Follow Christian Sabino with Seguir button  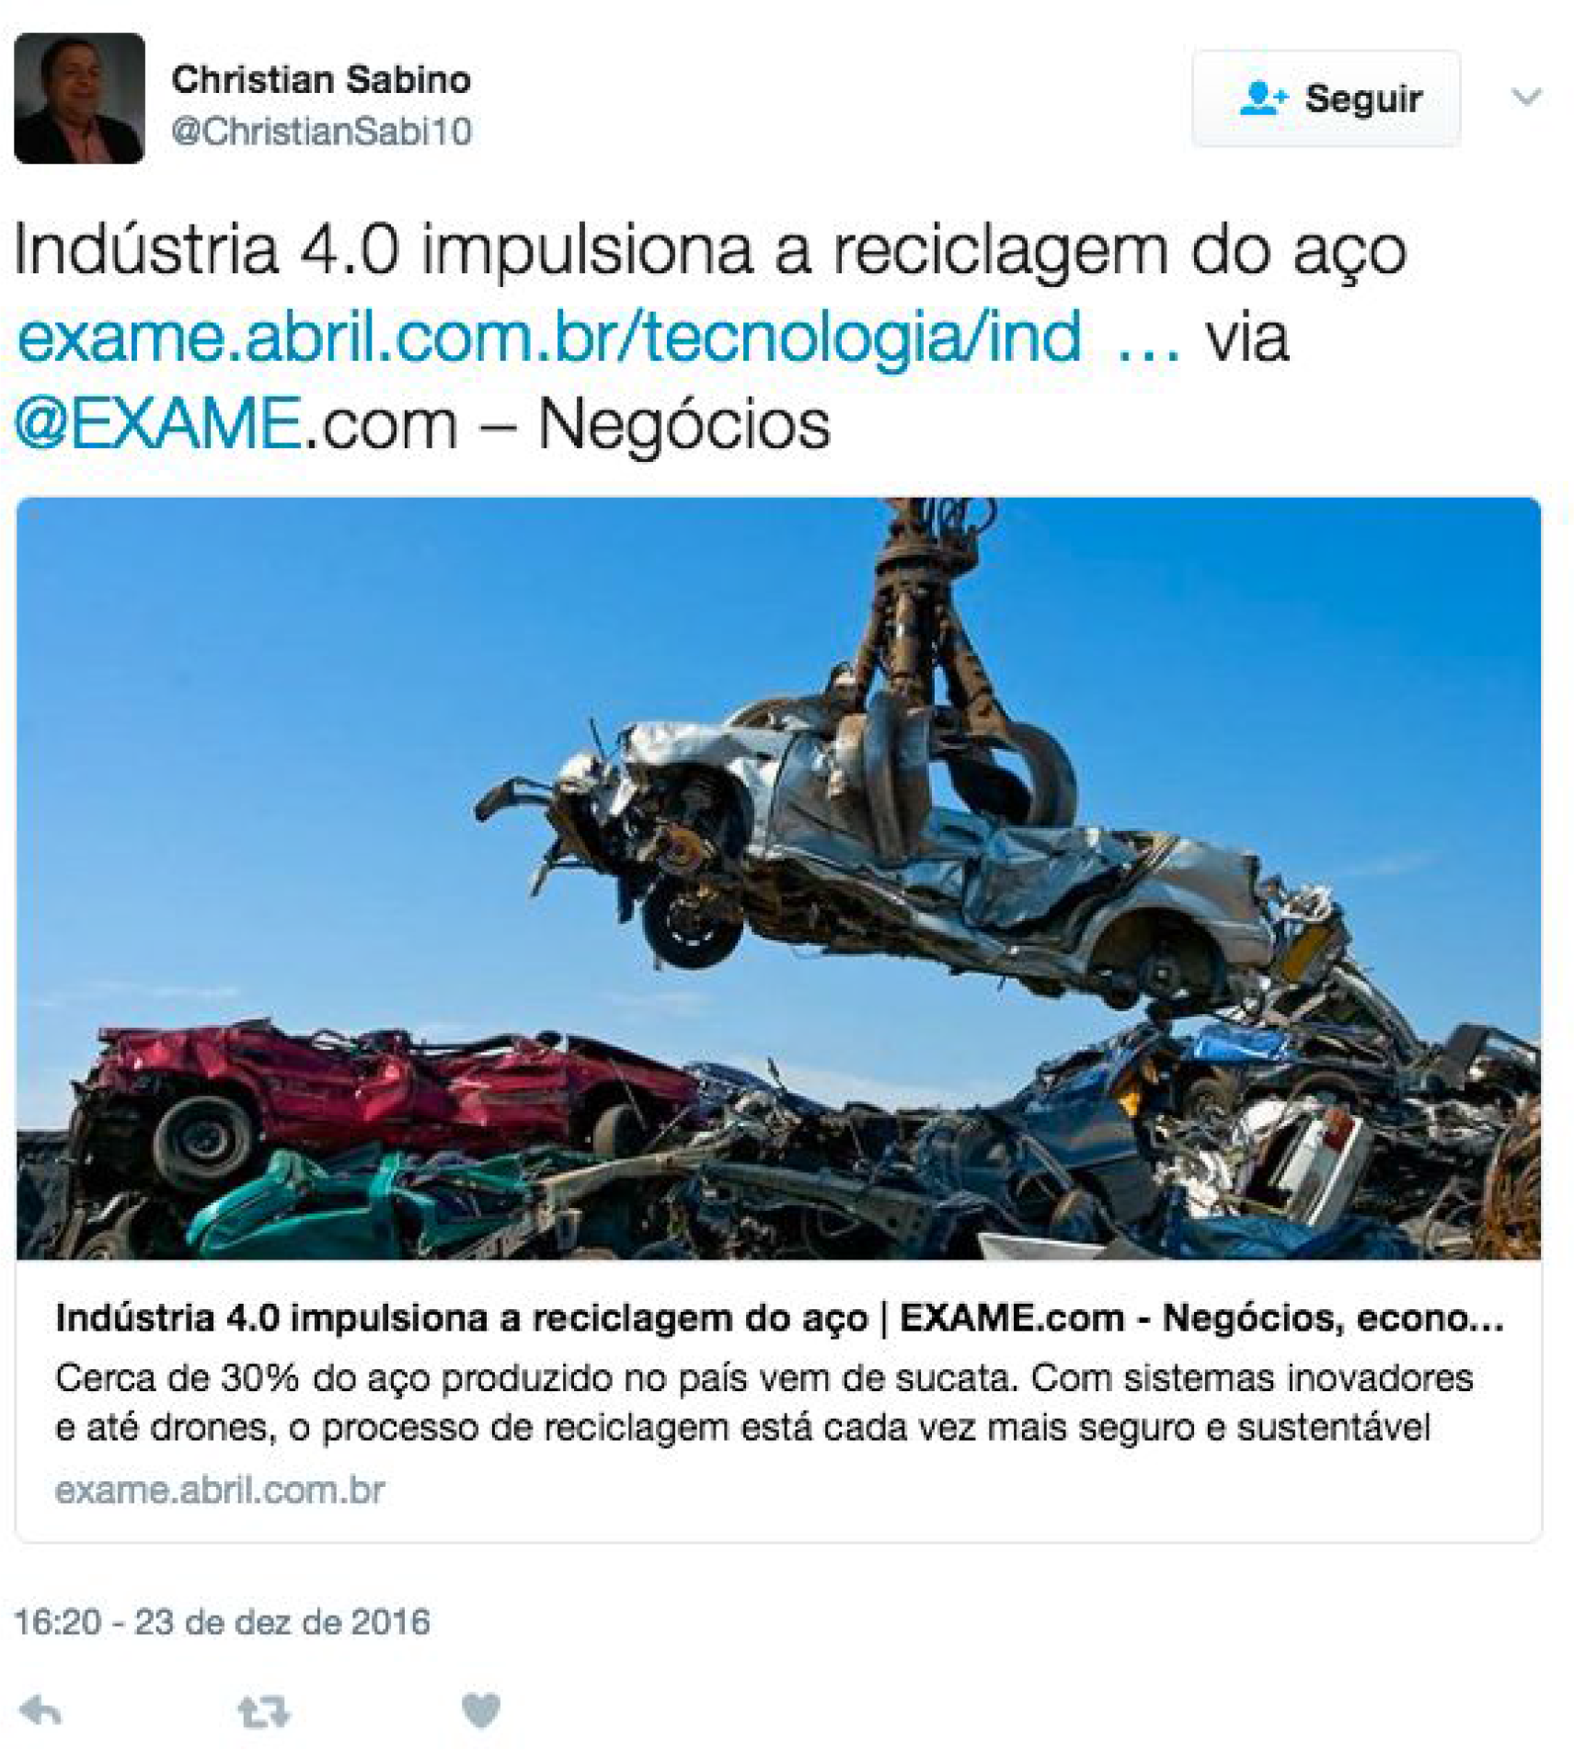click(1326, 98)
